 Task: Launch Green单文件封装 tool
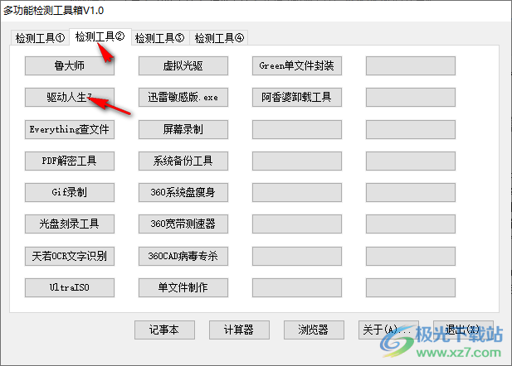297,66
